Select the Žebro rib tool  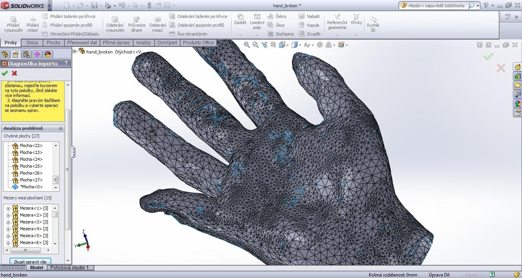[277, 16]
